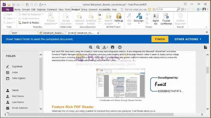The height and width of the screenshot is (118, 211).
Task: Collapse the ribbon with the caret
Action: click(206, 27)
